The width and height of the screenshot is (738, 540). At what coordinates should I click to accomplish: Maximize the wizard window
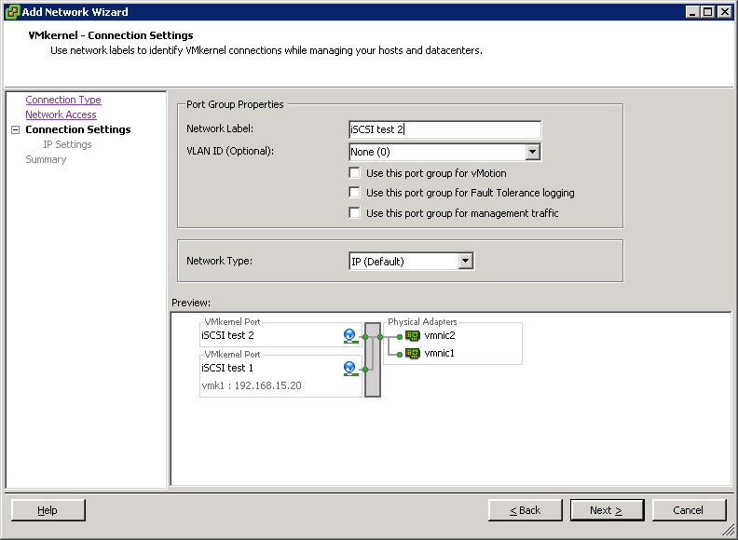pyautogui.click(x=707, y=12)
